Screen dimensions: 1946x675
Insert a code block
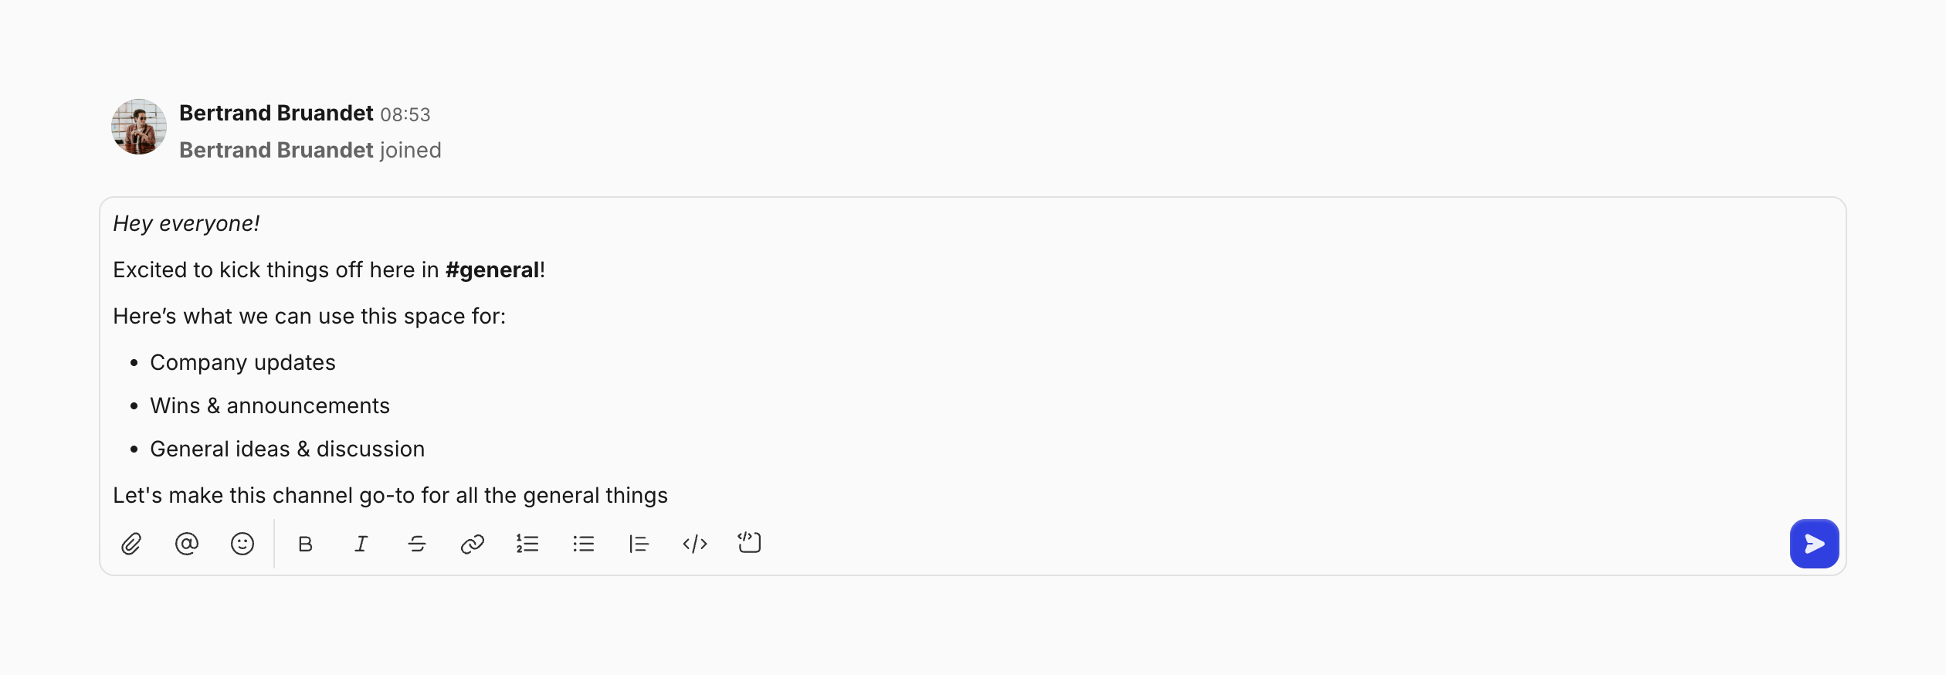750,543
